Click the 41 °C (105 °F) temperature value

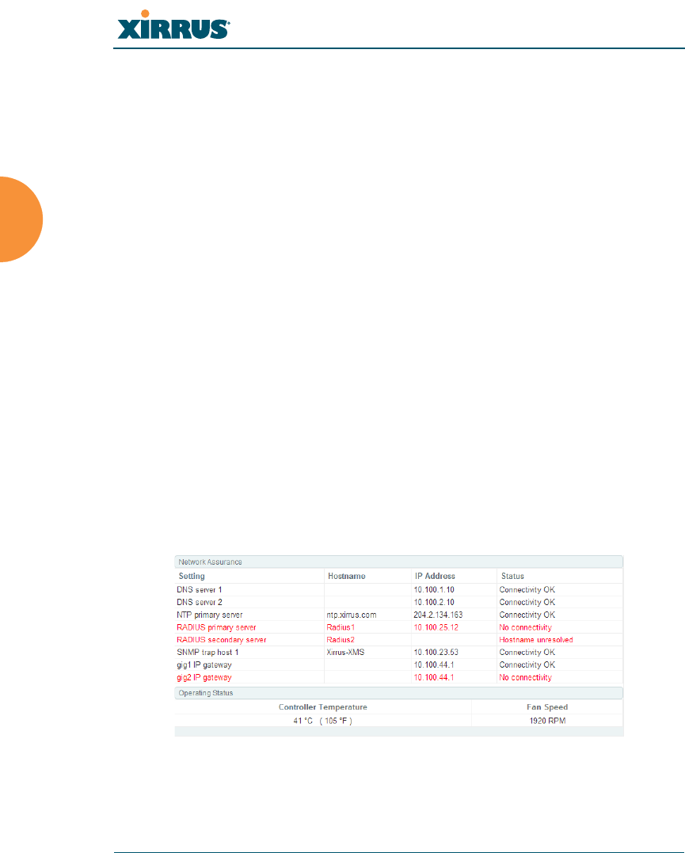(x=322, y=721)
